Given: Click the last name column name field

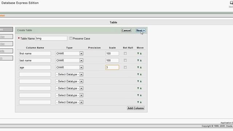Looking at the screenshot, I should pyautogui.click(x=35, y=60).
